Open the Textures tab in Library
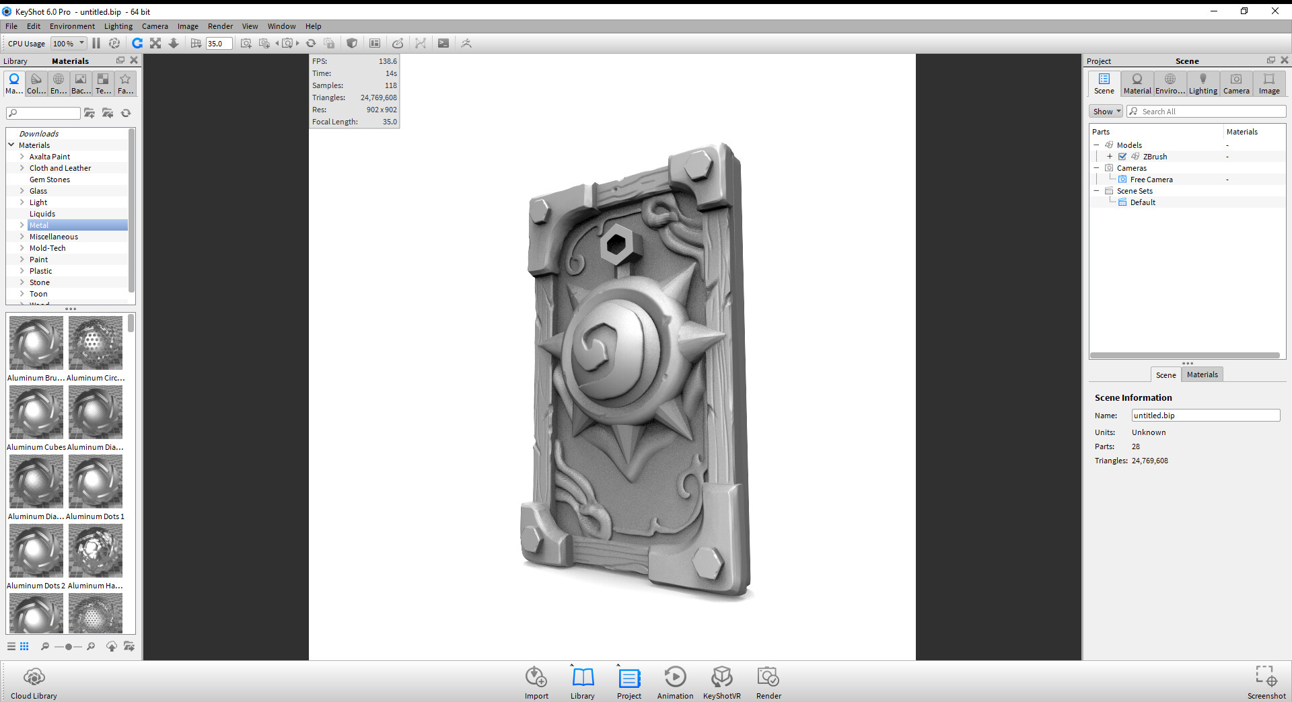Viewport: 1292px width, 702px height. click(103, 84)
